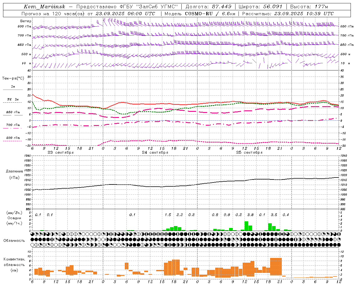Click the precipitation value '0.4'
Viewport: 355px width, 284px height.
click(x=286, y=215)
